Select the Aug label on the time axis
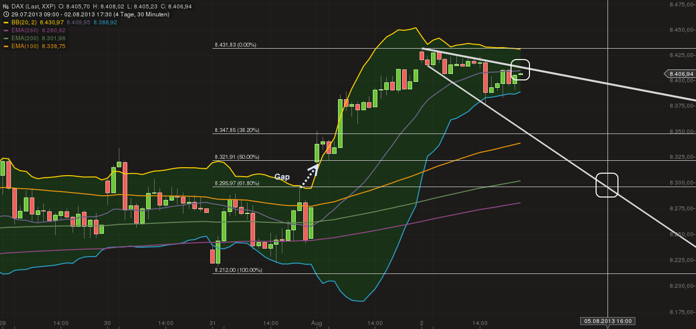 pyautogui.click(x=316, y=323)
